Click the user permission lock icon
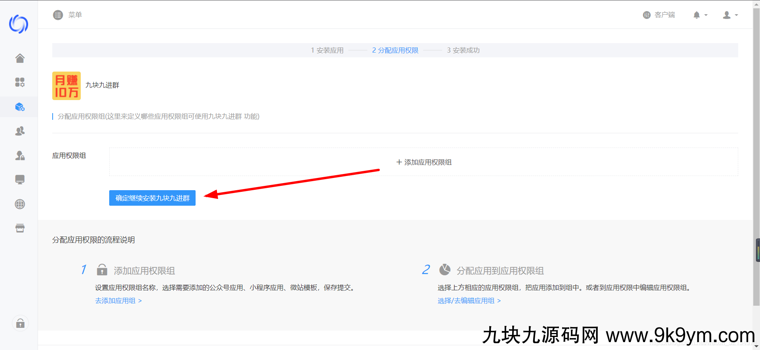 click(20, 155)
